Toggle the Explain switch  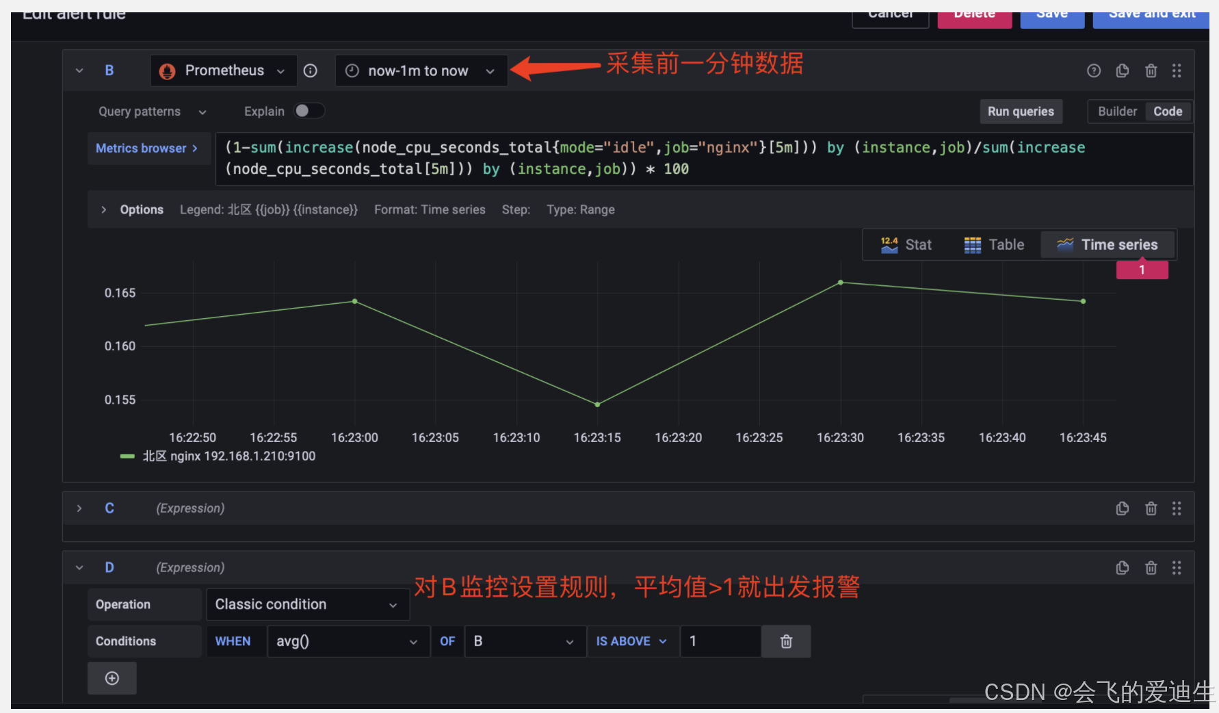tap(309, 111)
